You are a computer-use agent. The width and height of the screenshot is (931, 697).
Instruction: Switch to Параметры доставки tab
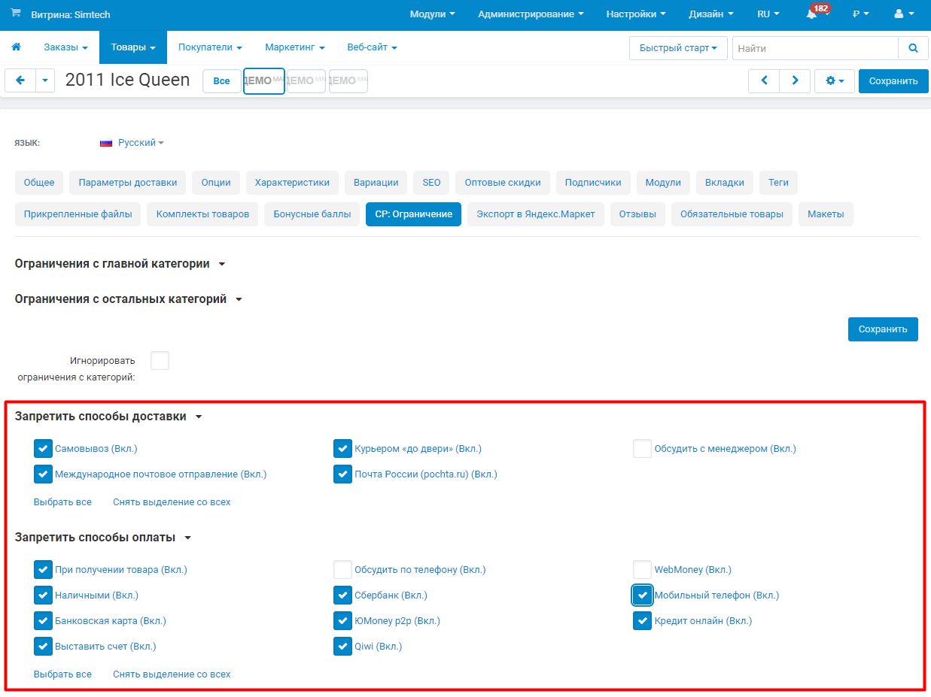128,182
